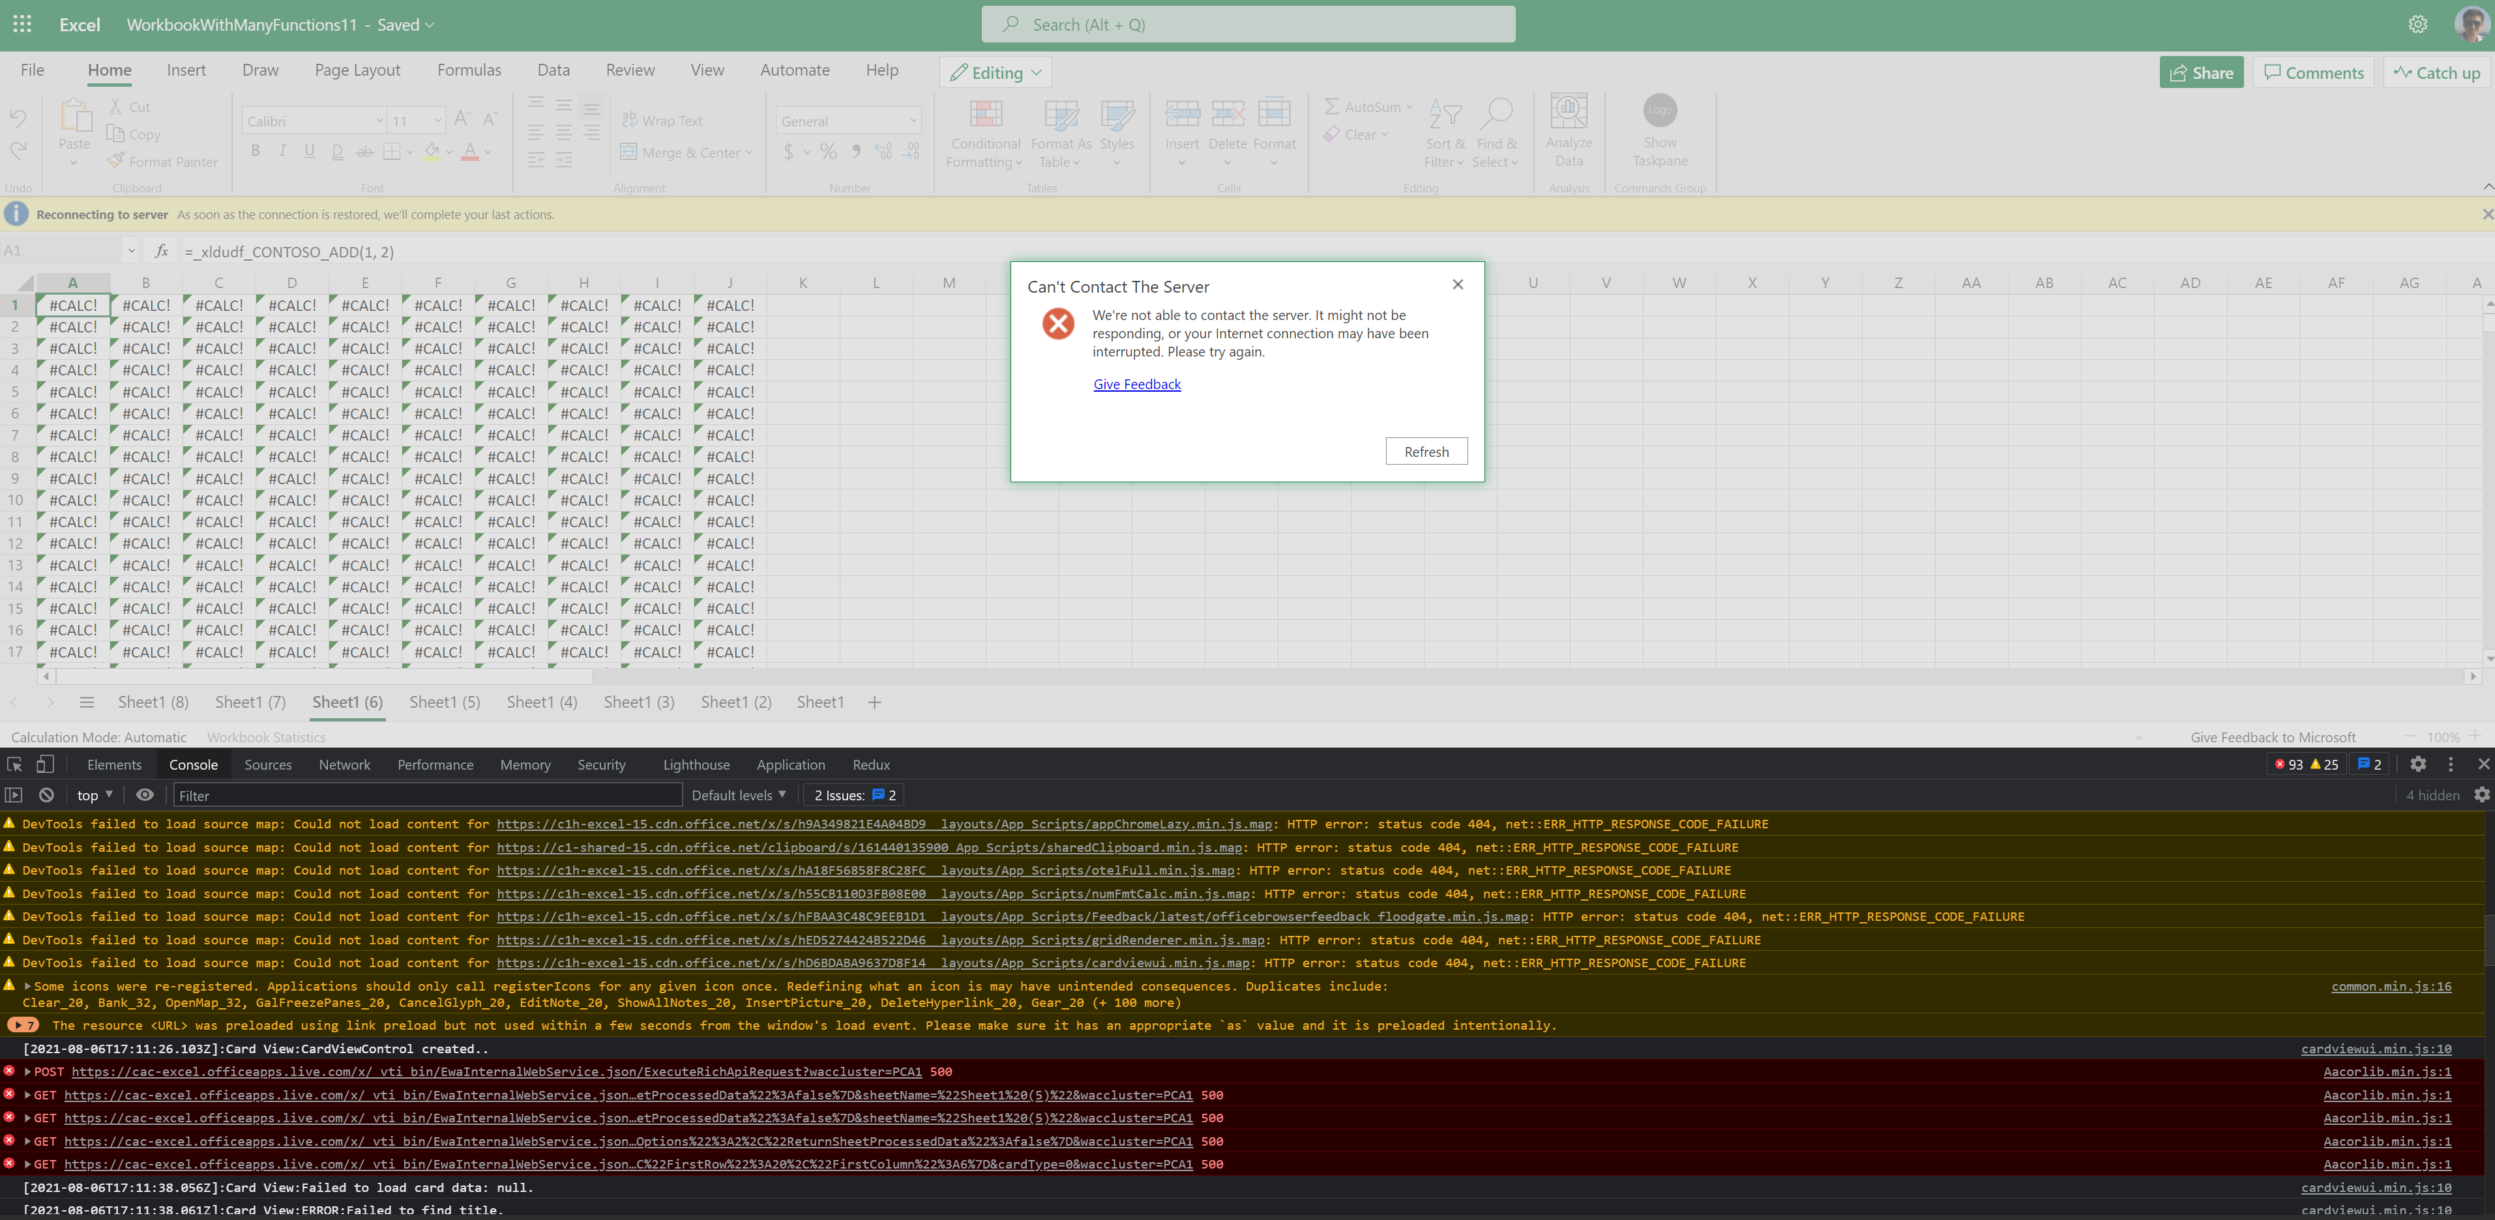Click the console Filter input field
Viewport: 2495px width, 1220px height.
(426, 794)
